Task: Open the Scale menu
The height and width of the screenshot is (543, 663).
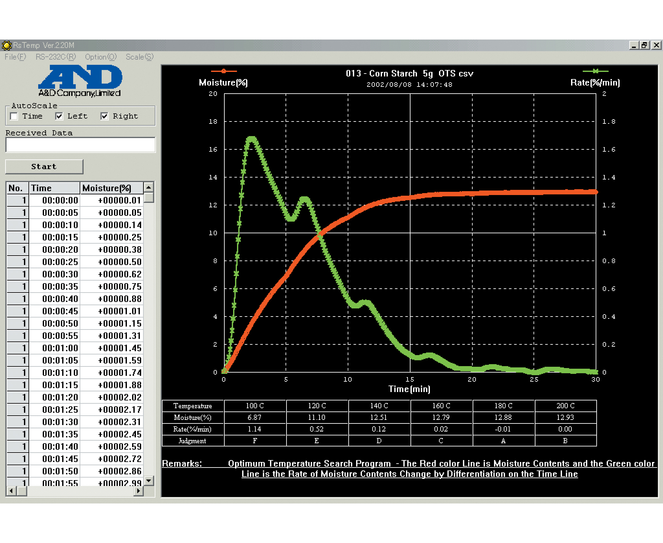Action: pos(140,57)
